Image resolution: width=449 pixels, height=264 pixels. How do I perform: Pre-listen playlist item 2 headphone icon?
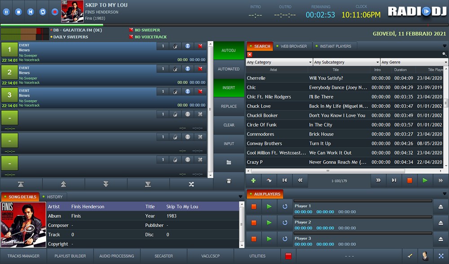click(x=175, y=69)
